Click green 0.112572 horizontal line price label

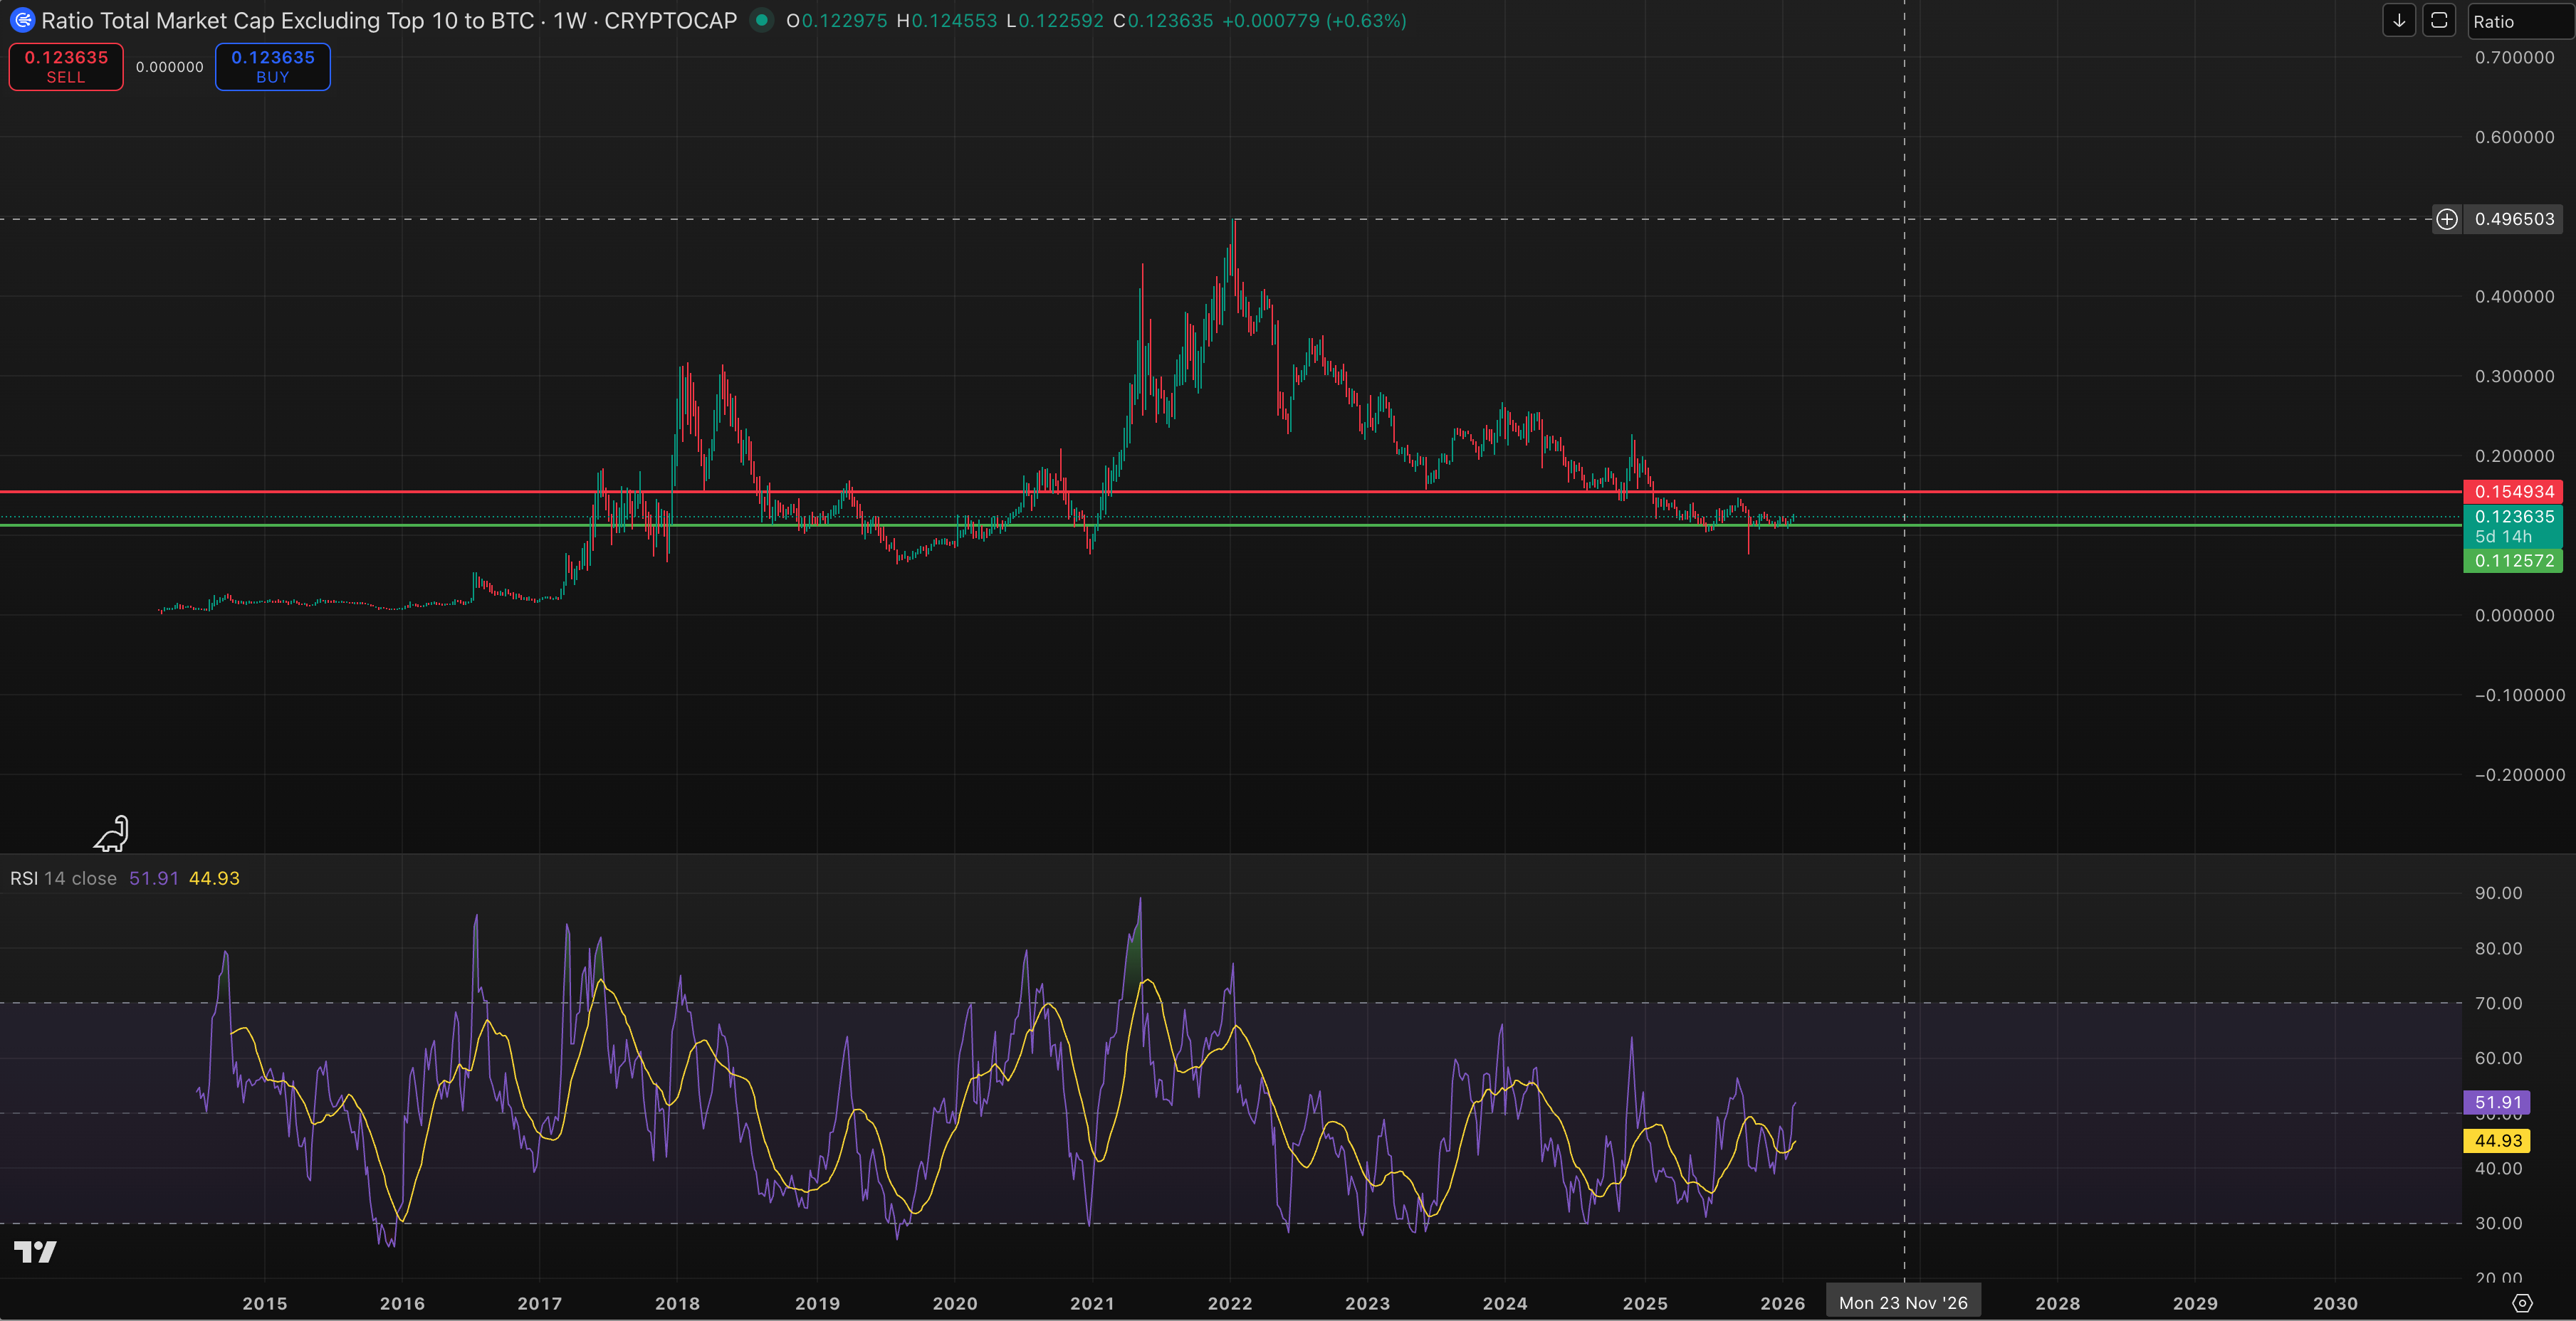coord(2513,561)
